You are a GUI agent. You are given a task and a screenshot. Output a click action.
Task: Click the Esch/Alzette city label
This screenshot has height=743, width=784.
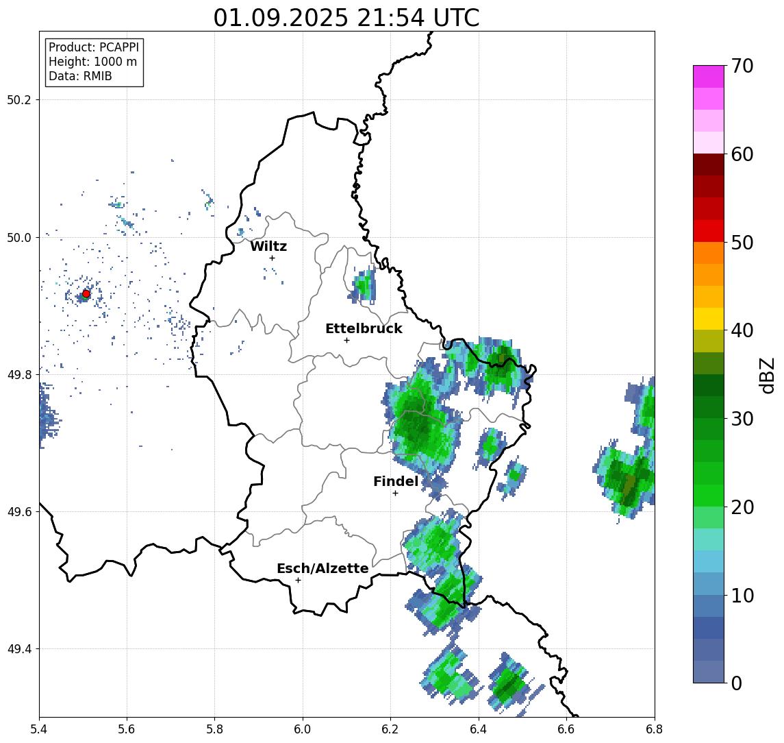323,568
